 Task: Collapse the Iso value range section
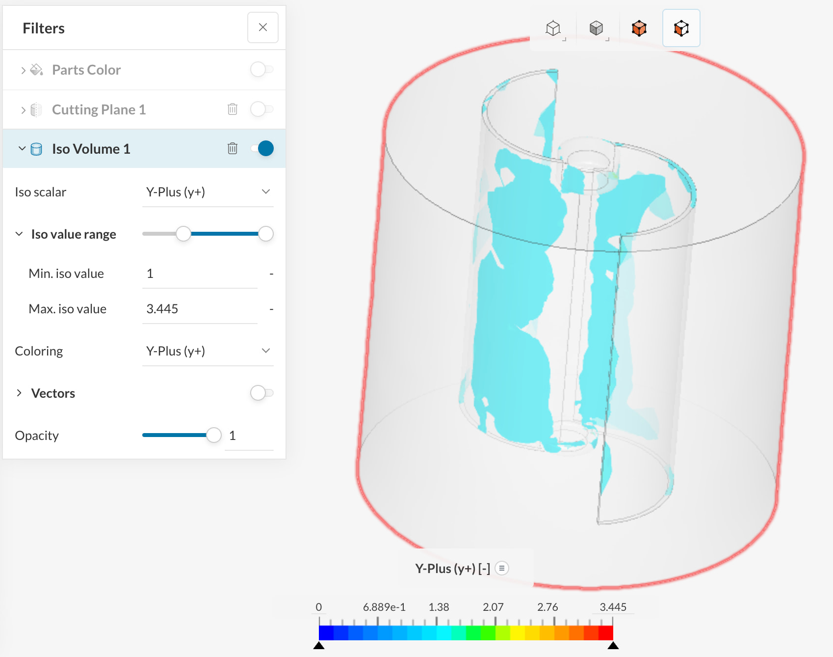pos(19,234)
